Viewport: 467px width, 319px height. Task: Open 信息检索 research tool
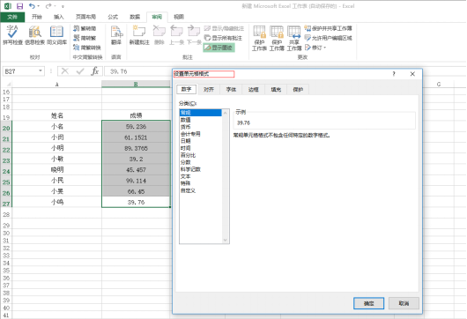click(35, 35)
